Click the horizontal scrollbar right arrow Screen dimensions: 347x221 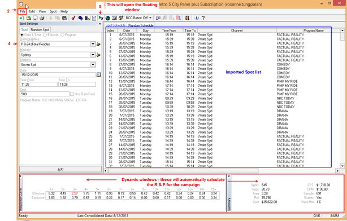(338, 171)
